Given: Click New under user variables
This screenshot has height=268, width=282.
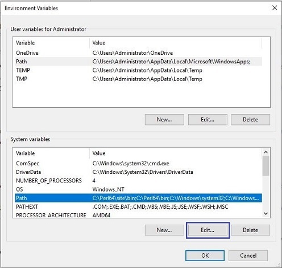Looking at the screenshot, I should point(164,120).
